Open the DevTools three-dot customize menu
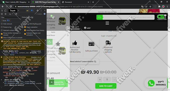The image size is (170, 91). pyautogui.click(x=41, y=10)
